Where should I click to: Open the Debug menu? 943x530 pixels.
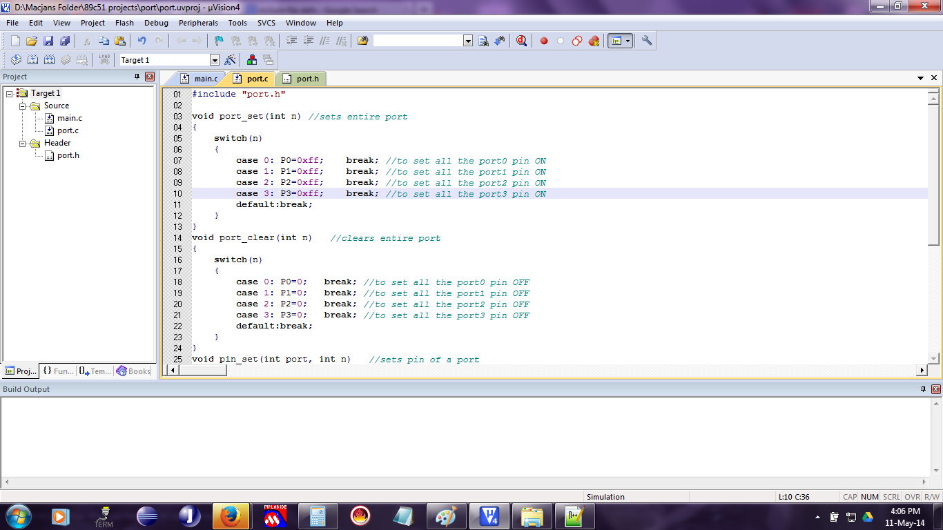156,23
